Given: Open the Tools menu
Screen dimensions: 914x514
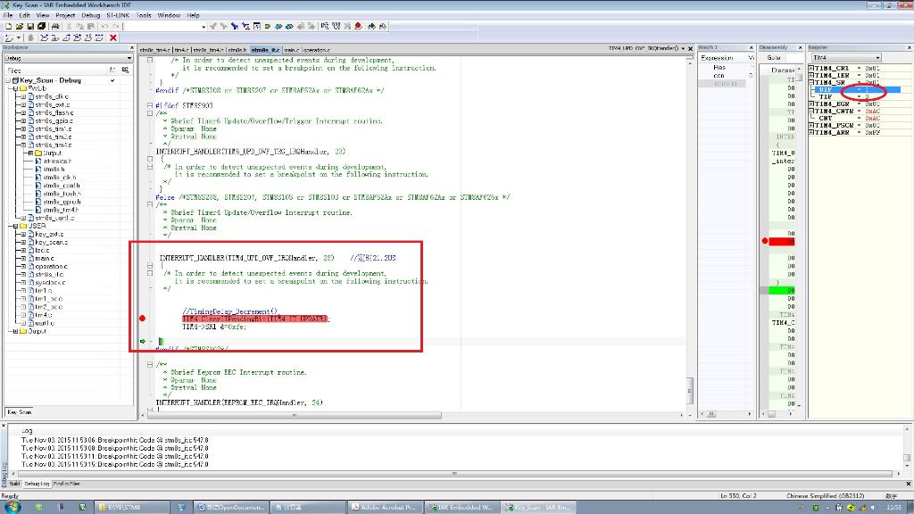Looking at the screenshot, I should [x=144, y=15].
